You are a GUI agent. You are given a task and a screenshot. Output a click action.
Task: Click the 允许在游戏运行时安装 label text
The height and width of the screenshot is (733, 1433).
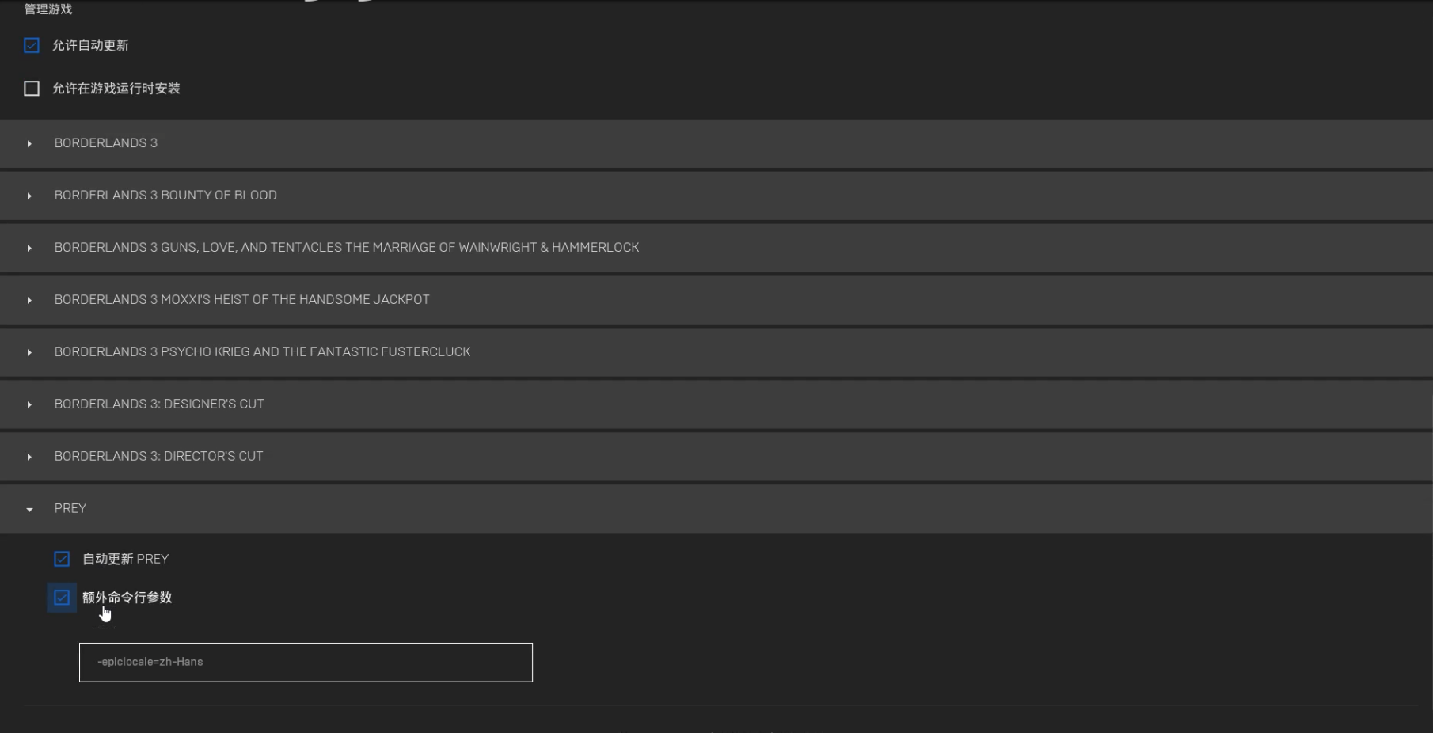(116, 89)
